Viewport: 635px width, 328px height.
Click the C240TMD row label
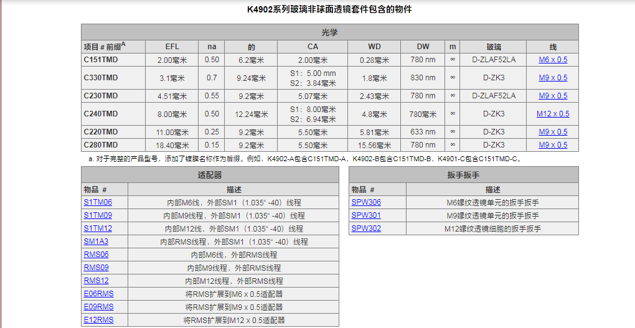(101, 114)
